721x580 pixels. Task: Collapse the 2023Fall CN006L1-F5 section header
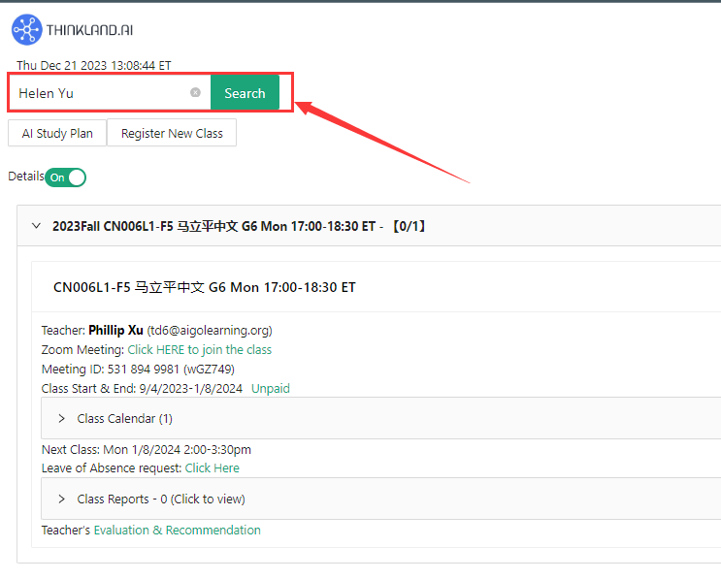(x=36, y=226)
